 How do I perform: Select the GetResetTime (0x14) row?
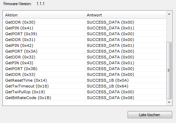[85, 80]
